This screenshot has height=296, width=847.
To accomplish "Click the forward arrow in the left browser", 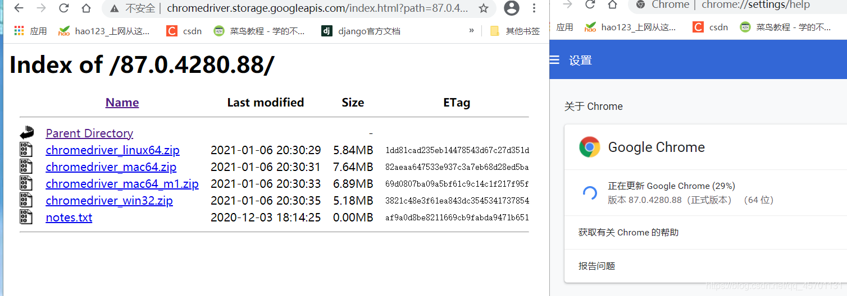I will (41, 8).
